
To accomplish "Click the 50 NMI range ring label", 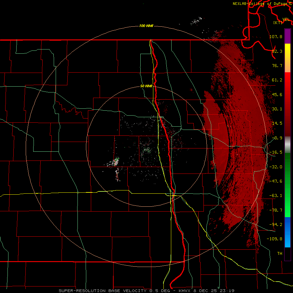I will click(146, 86).
